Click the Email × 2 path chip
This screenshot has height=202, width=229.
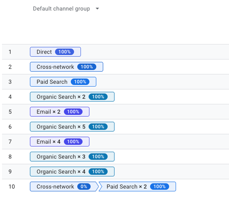point(60,112)
